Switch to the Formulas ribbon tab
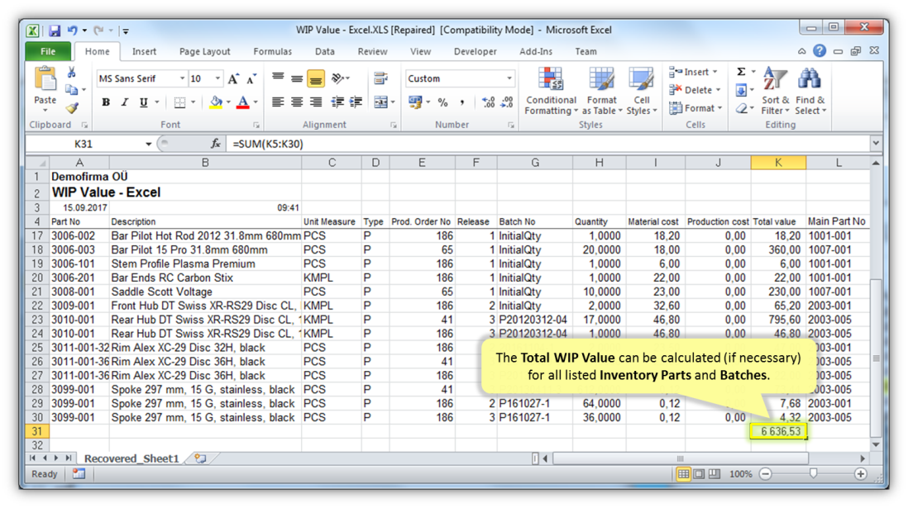The image size is (908, 508). (273, 51)
